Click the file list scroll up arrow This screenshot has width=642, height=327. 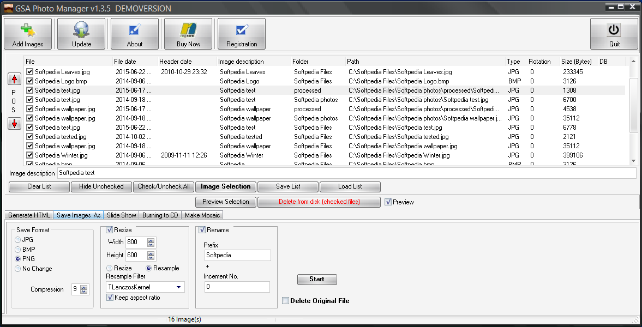[633, 62]
